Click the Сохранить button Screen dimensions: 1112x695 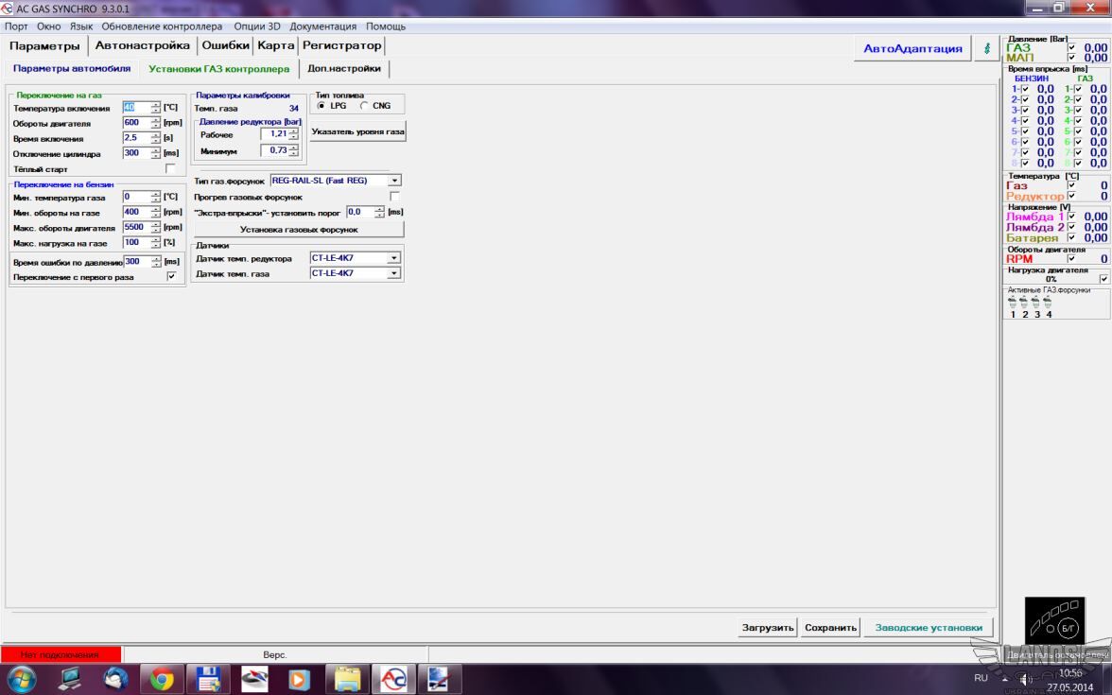[830, 627]
